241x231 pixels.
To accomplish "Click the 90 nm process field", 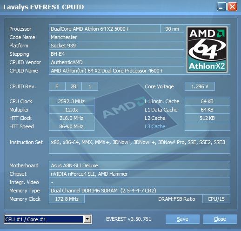I will click(x=172, y=29).
